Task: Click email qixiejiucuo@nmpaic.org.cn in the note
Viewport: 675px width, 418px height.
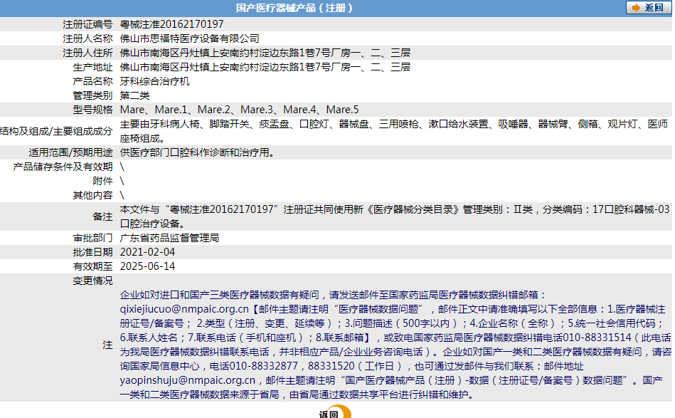Action: [x=184, y=308]
